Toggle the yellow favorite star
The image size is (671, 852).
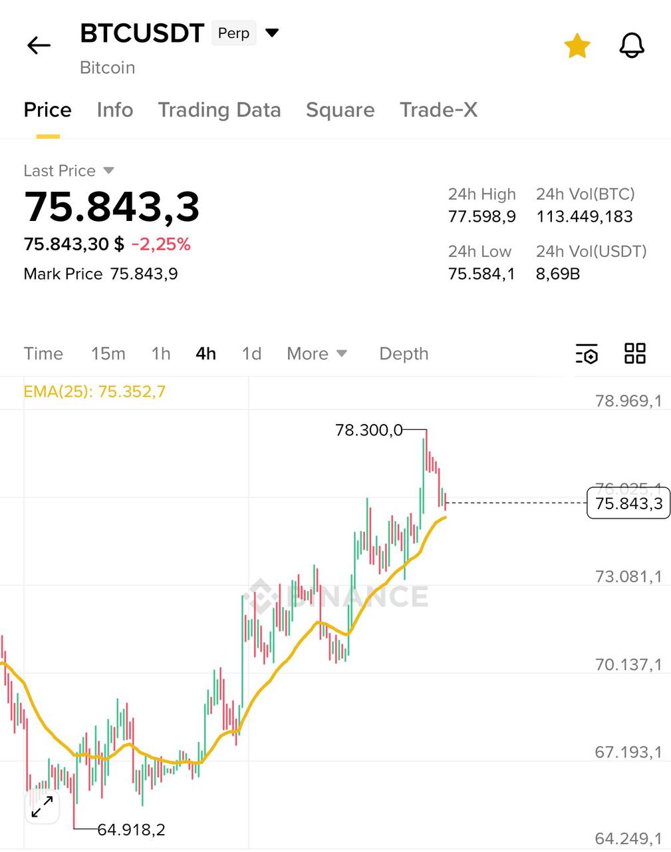(x=577, y=46)
